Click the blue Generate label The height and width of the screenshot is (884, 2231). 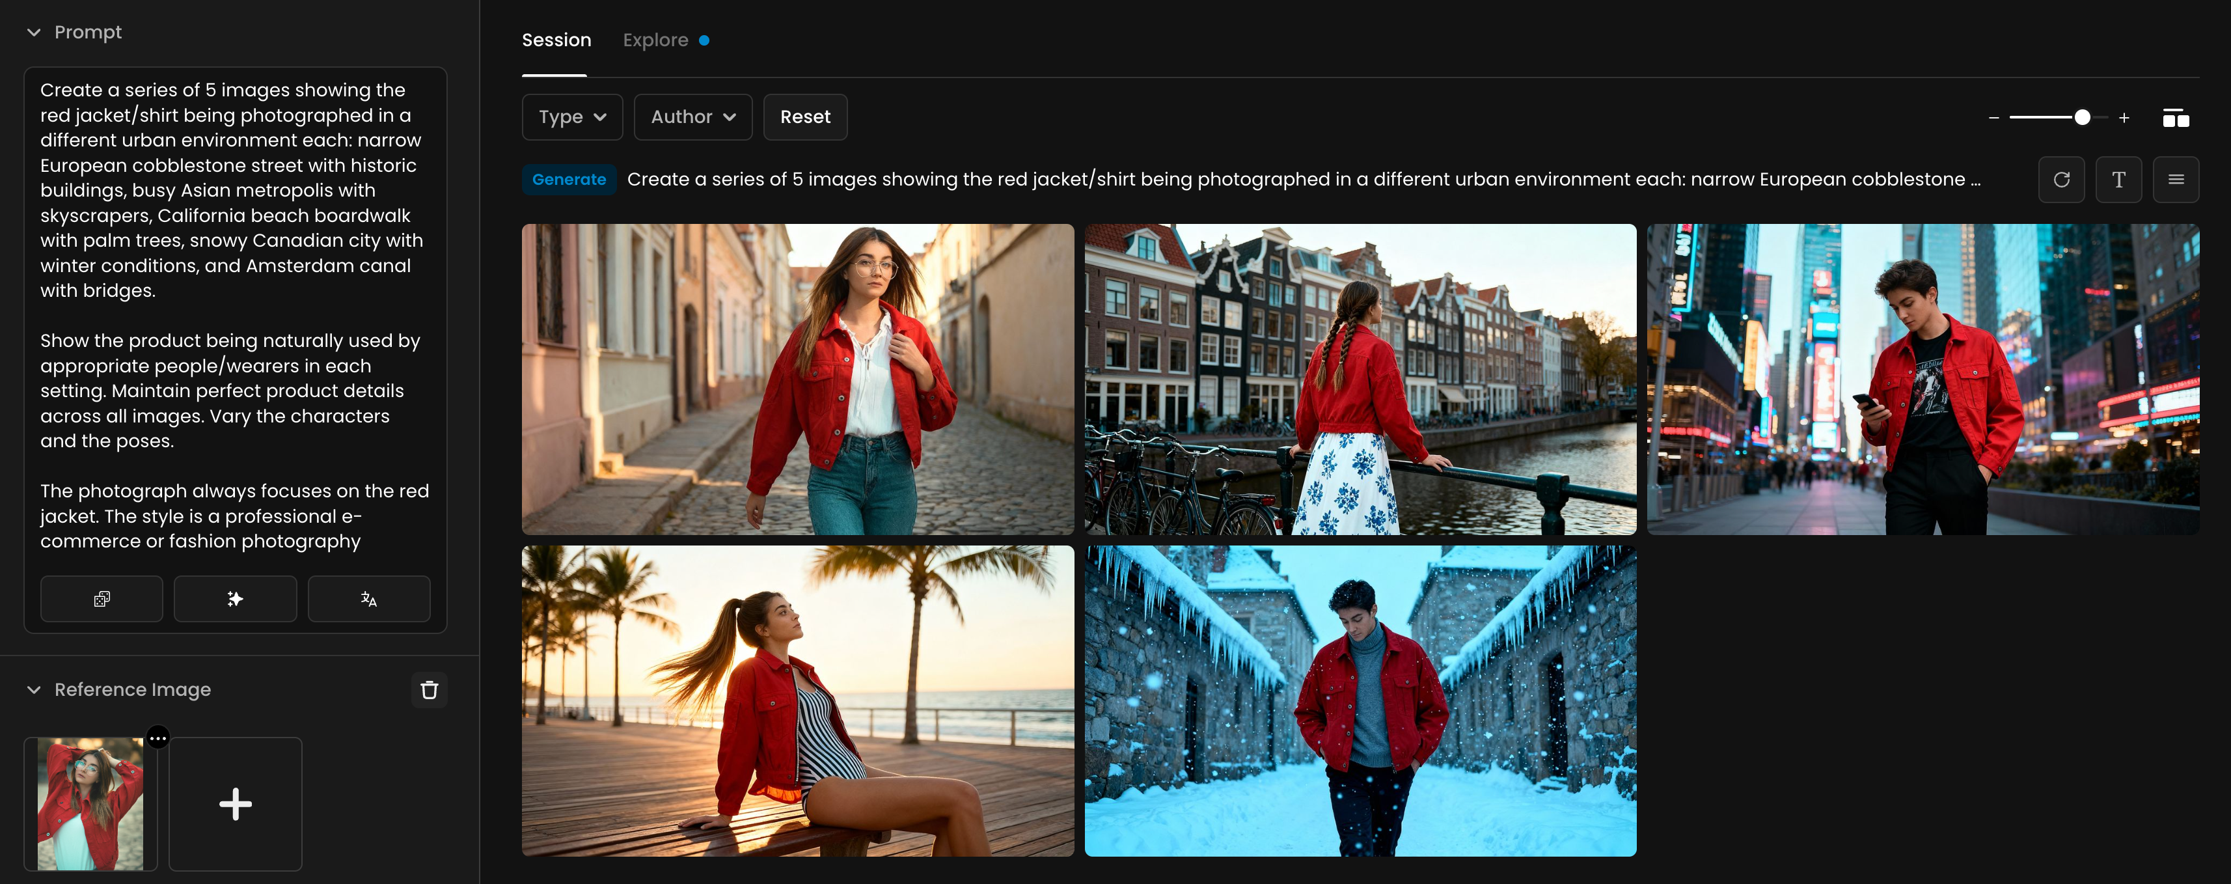(x=568, y=180)
